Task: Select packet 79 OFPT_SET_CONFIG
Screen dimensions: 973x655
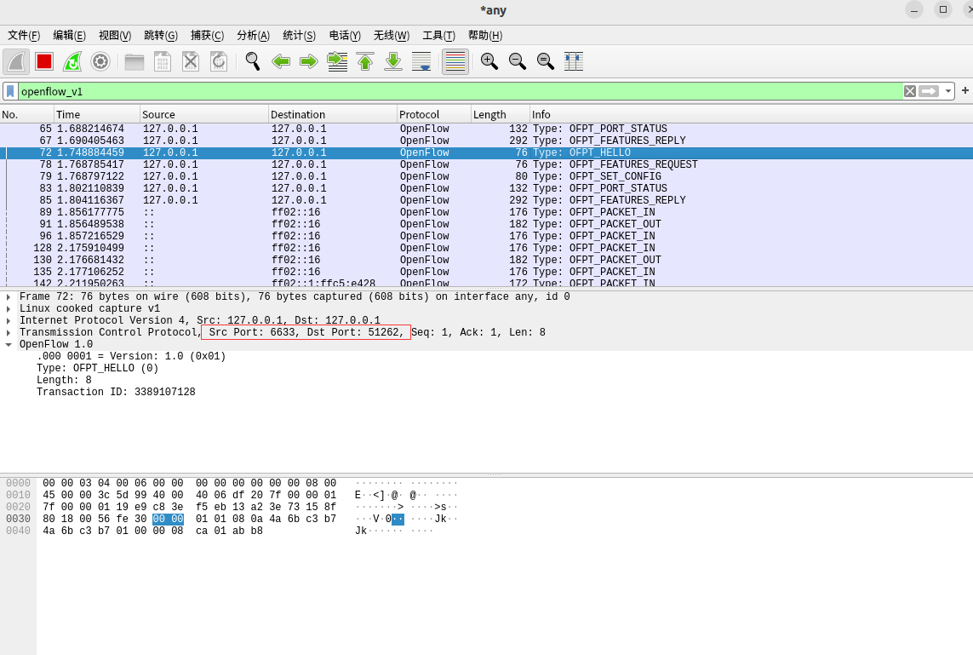Action: click(487, 176)
